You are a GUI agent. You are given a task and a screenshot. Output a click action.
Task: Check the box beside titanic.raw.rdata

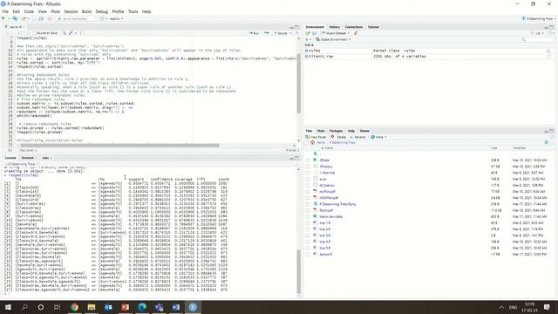coord(308,216)
